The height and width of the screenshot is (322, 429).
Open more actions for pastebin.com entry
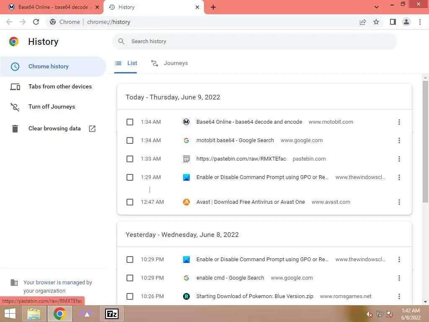[x=399, y=159]
